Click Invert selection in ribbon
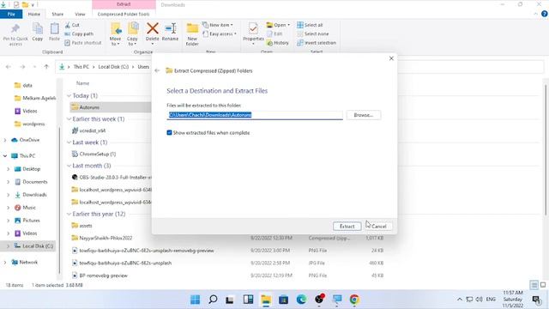 coord(317,43)
